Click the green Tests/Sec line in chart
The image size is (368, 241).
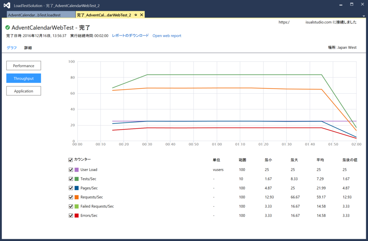(x=235, y=75)
